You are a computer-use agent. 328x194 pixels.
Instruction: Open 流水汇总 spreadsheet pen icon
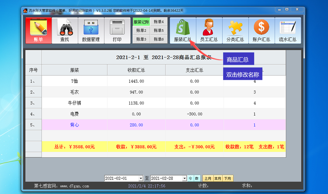(288, 30)
